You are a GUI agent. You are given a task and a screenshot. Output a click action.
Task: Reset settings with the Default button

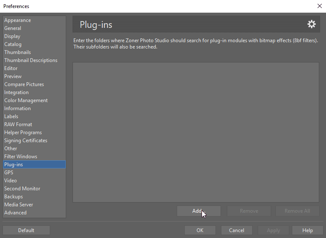[26, 230]
